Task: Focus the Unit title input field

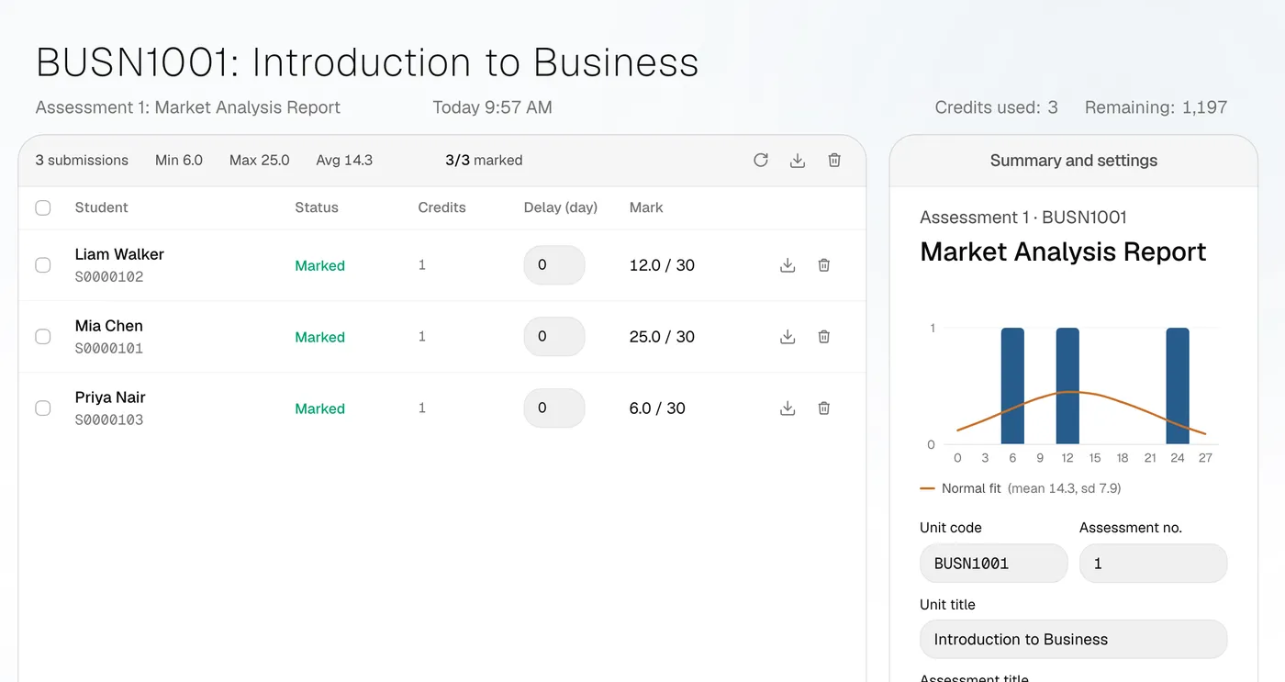Action: [1073, 640]
